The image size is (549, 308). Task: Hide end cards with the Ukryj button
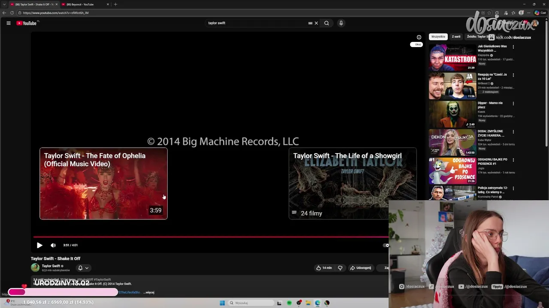tap(416, 44)
